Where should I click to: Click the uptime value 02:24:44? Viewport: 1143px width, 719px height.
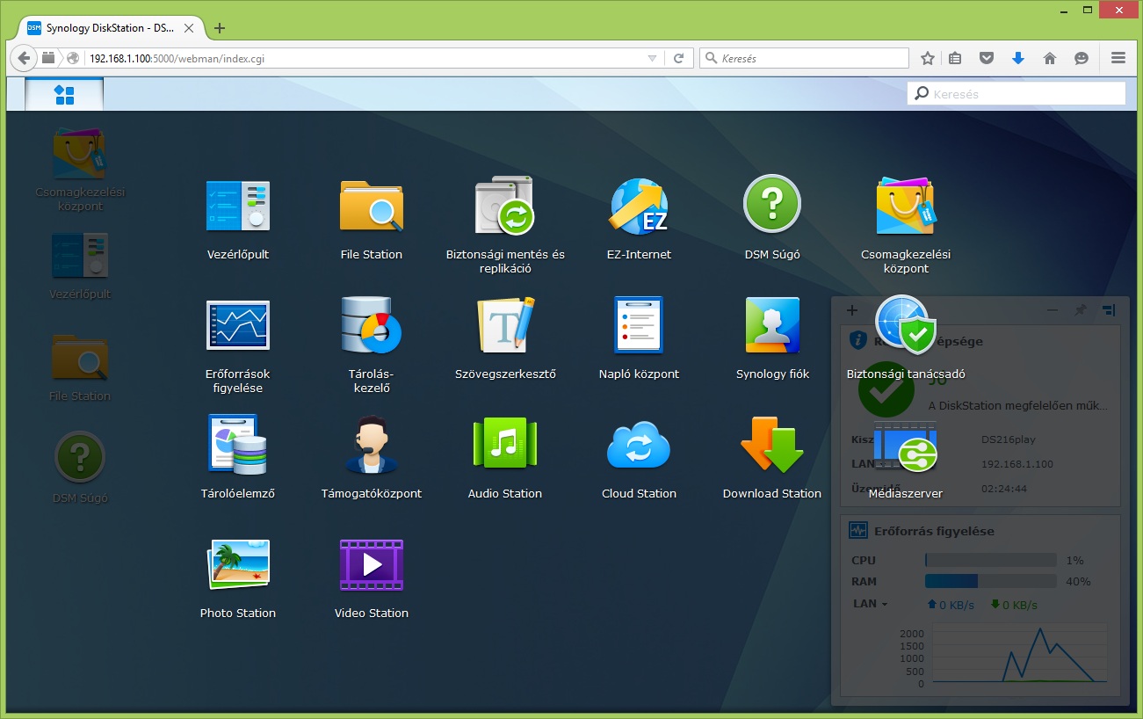point(1004,488)
